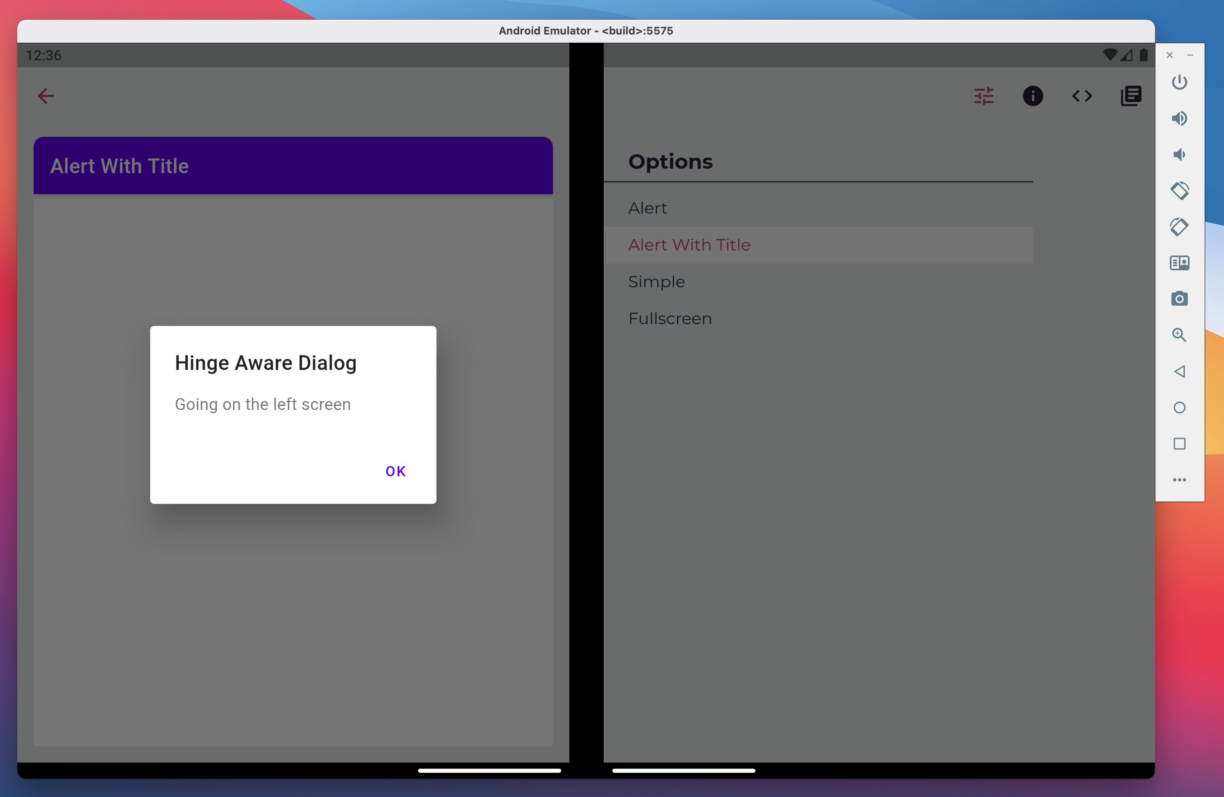The height and width of the screenshot is (797, 1224).
Task: Open the library docs icon
Action: point(1131,96)
